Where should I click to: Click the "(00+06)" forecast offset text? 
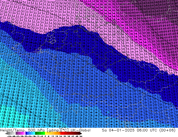[x=167, y=130]
